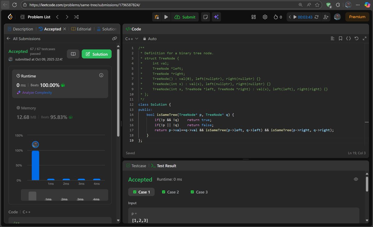
Task: Select the Runtime result card
Action: click(x=60, y=84)
